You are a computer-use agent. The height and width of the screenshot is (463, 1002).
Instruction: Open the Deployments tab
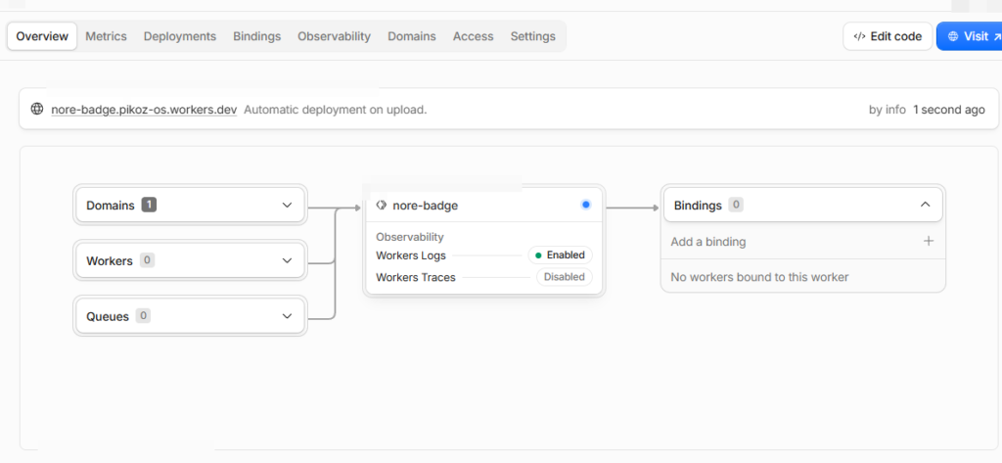(180, 36)
